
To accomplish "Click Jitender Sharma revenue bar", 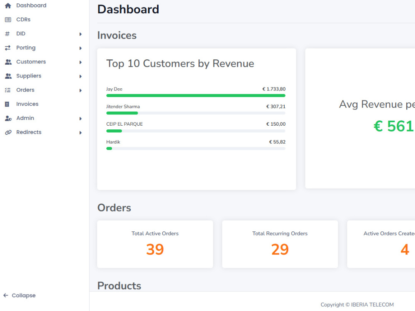I will [x=196, y=113].
